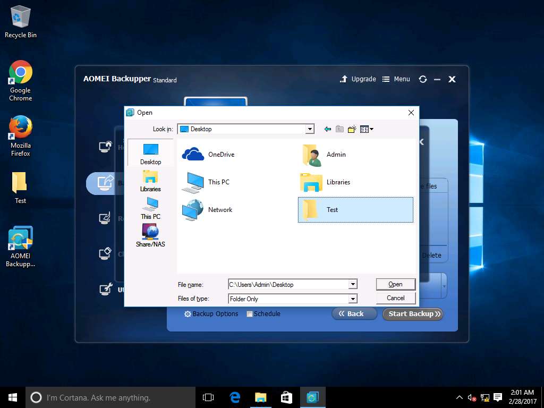Open the Store from the taskbar
Viewport: 544px width, 408px height.
pos(286,397)
